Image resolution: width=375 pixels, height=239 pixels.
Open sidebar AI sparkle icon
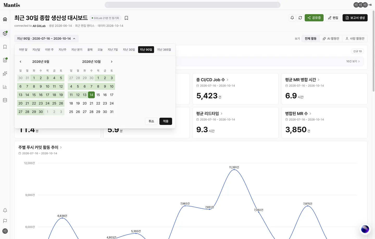point(5,74)
